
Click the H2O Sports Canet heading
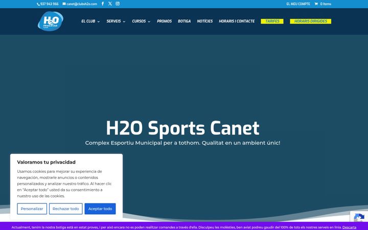pyautogui.click(x=182, y=128)
